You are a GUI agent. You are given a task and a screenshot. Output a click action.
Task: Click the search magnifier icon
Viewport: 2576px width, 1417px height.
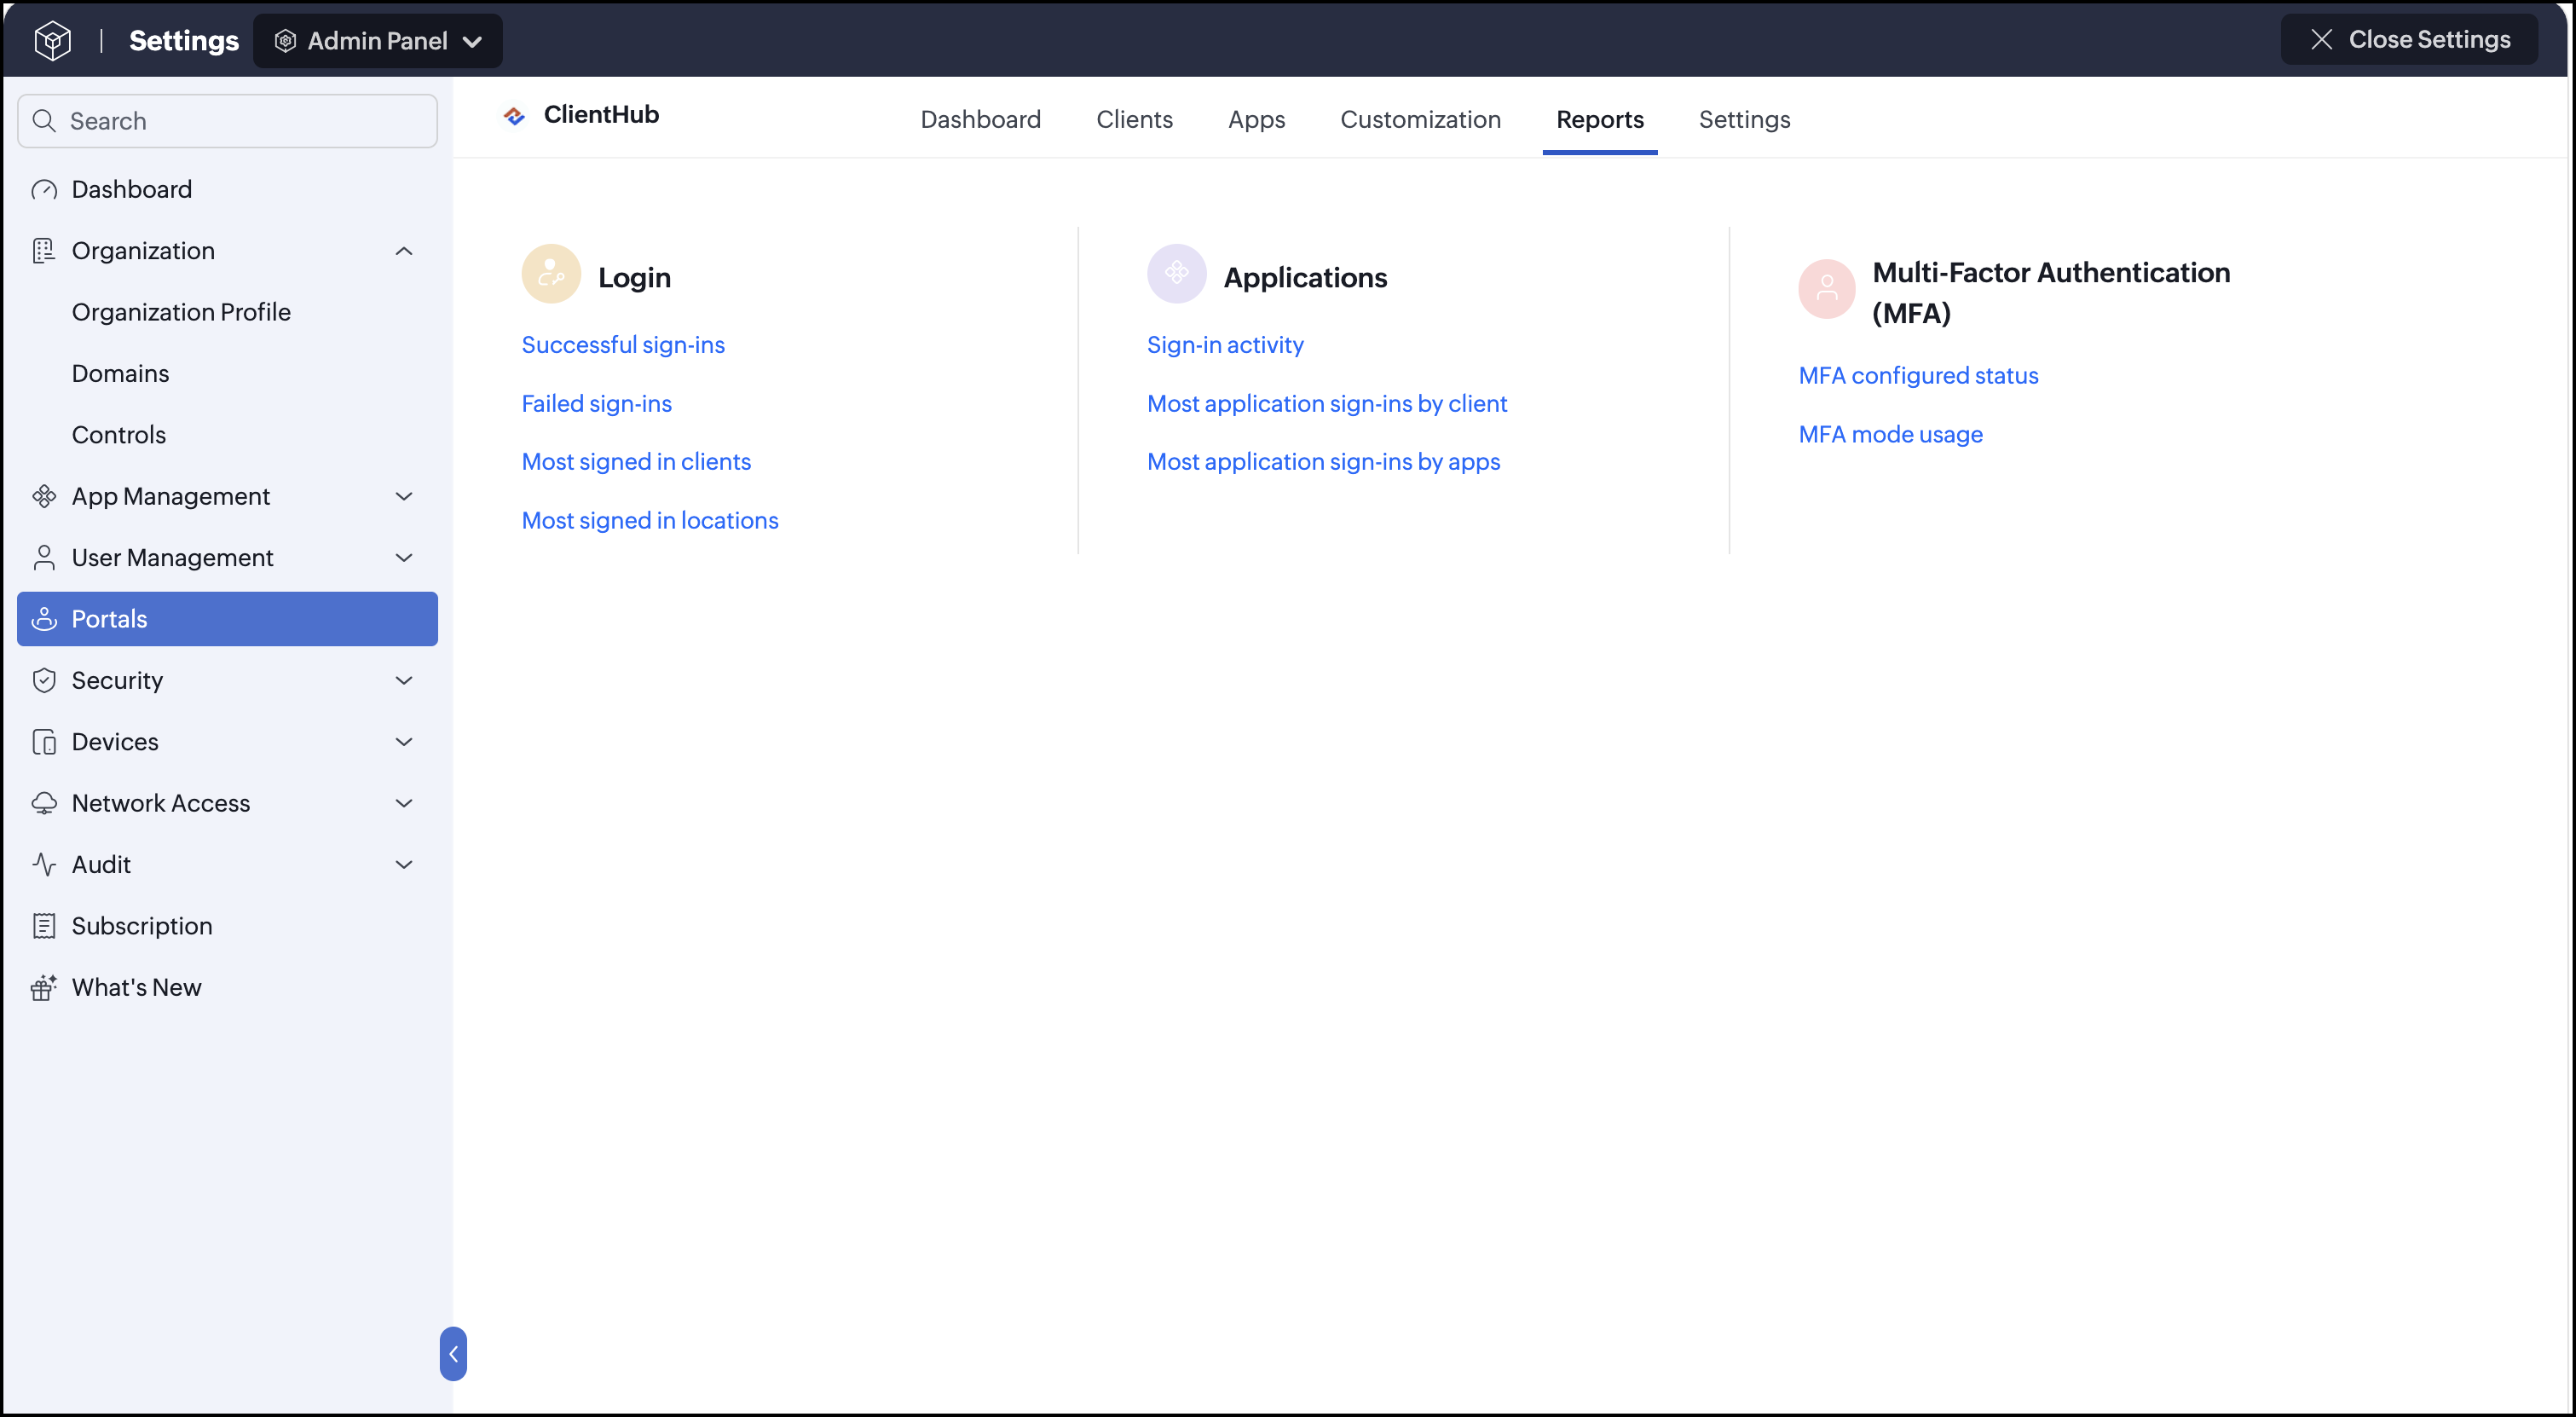44,121
